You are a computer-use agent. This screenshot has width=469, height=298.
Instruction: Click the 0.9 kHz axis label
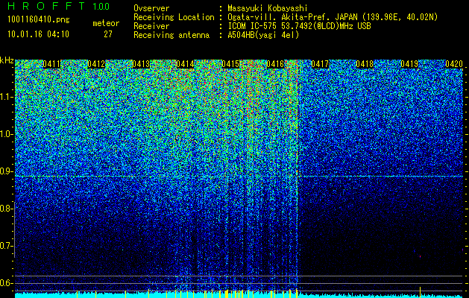pos(6,171)
